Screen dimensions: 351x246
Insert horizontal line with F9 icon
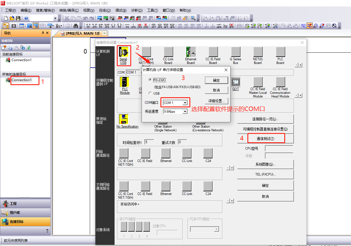[127, 26]
